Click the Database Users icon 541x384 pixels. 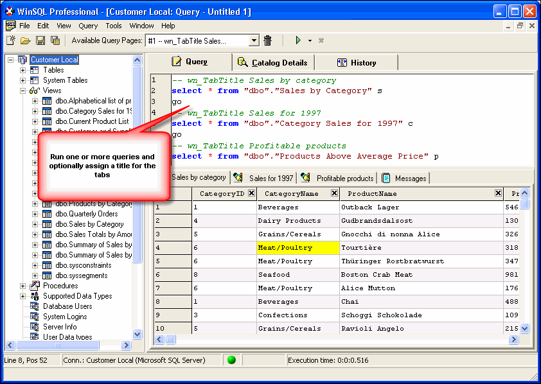point(35,306)
